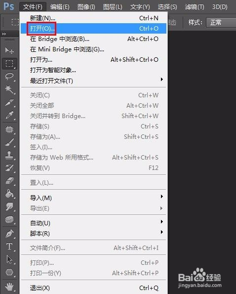Open the 编辑(E) menu
Viewport: 236px width, 294px height.
tap(60, 7)
